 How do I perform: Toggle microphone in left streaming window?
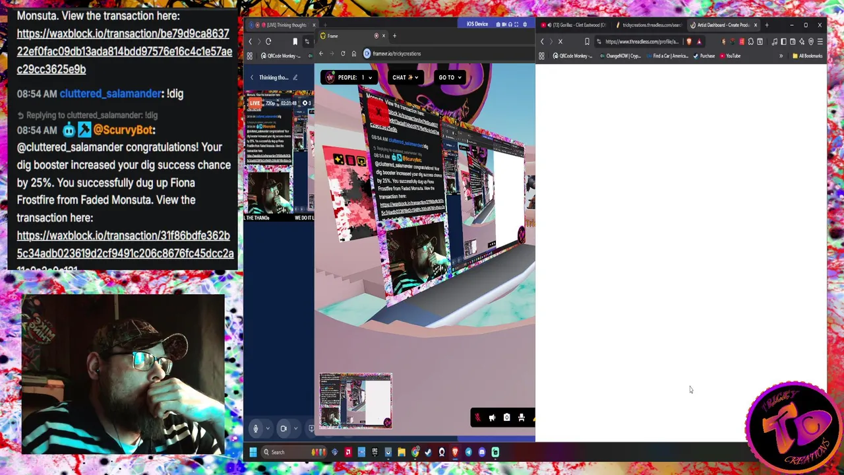click(256, 428)
